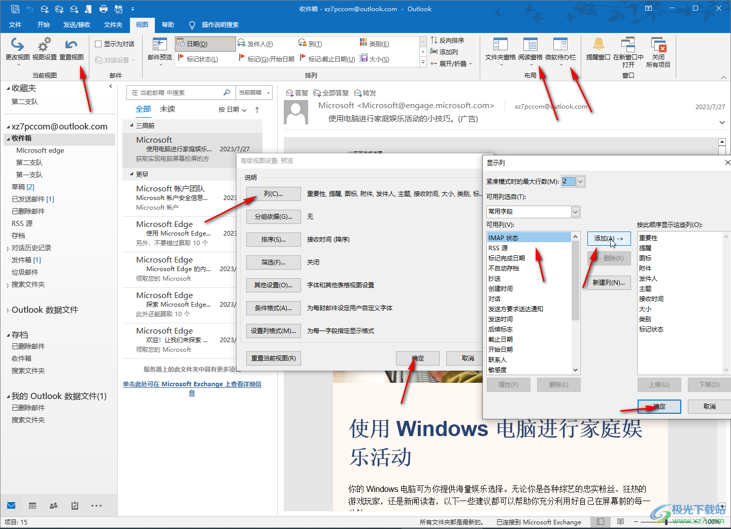The height and width of the screenshot is (529, 731).
Task: Open the 文件 (File) tab
Action: pos(15,24)
